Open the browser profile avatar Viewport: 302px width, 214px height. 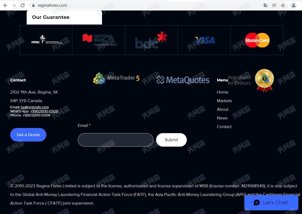point(294,5)
